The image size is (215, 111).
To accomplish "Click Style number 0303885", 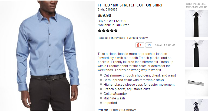I will pyautogui.click(x=107, y=9).
